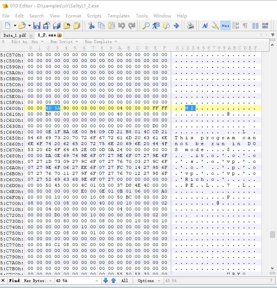The image size is (277, 288).
Task: Click the Paste clipboard icon
Action: (111, 26)
